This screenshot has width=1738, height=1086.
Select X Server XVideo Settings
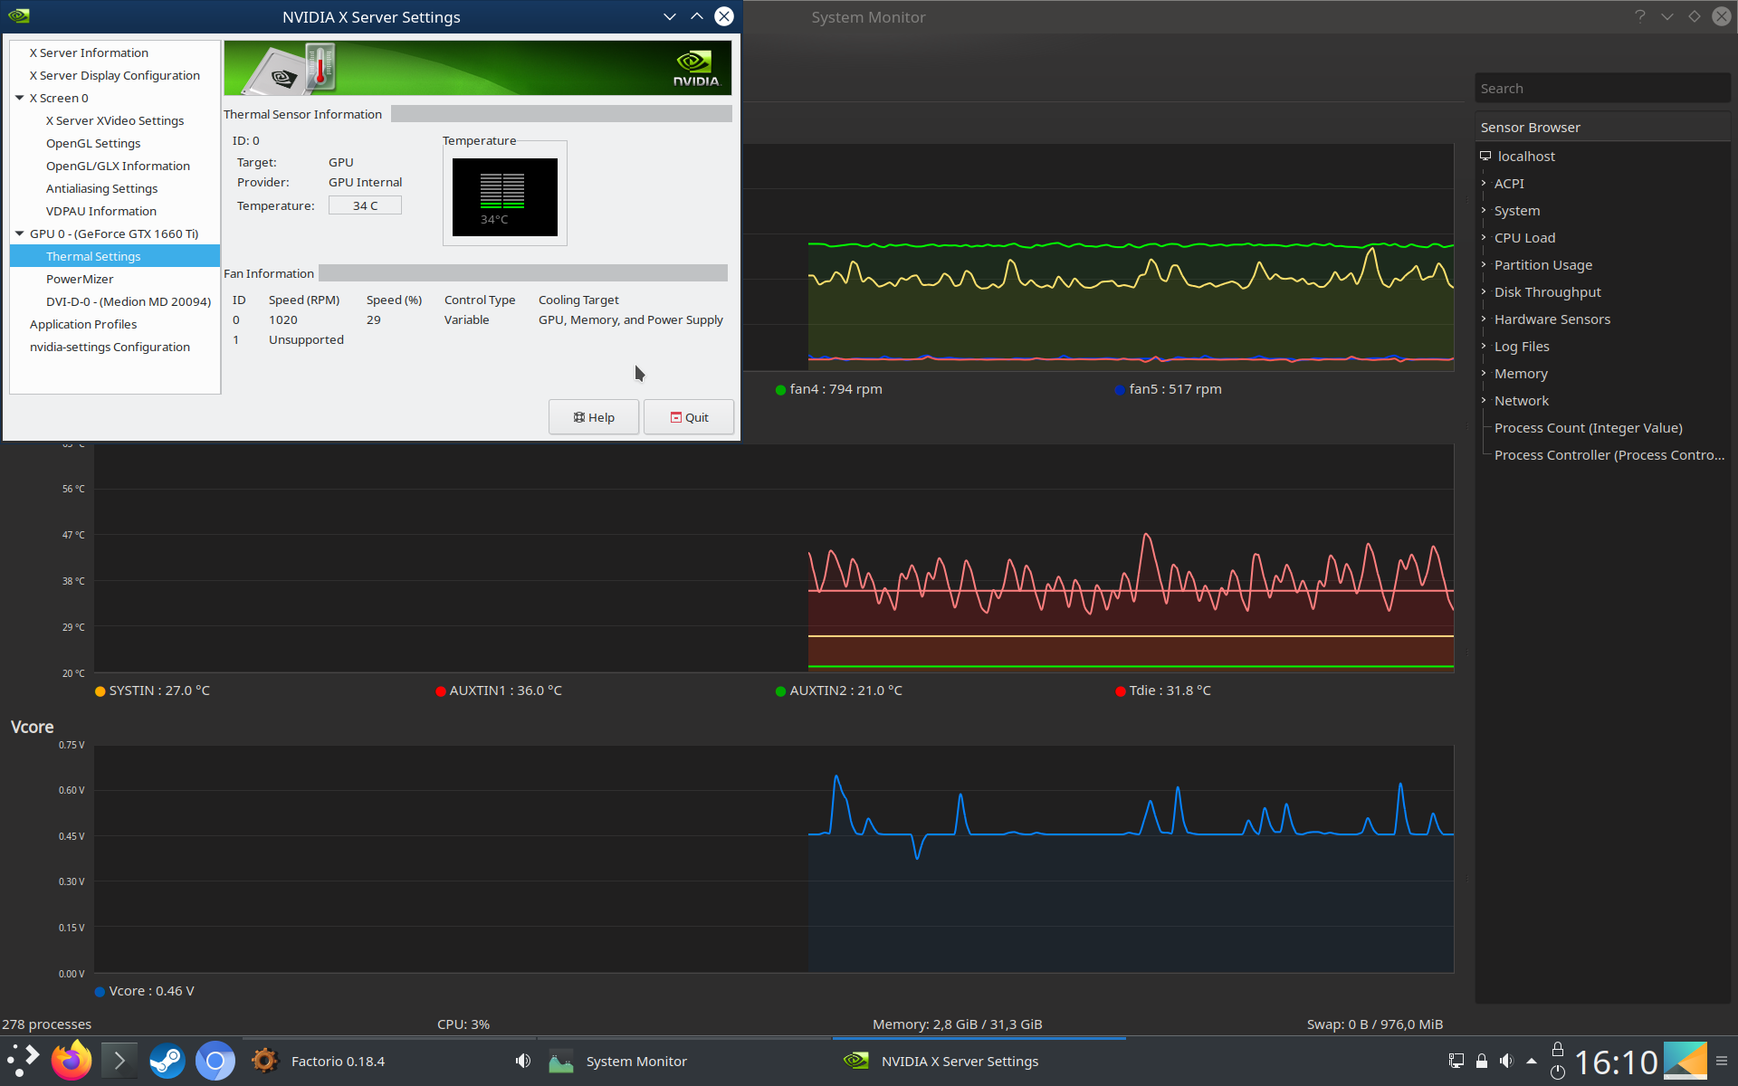(115, 120)
